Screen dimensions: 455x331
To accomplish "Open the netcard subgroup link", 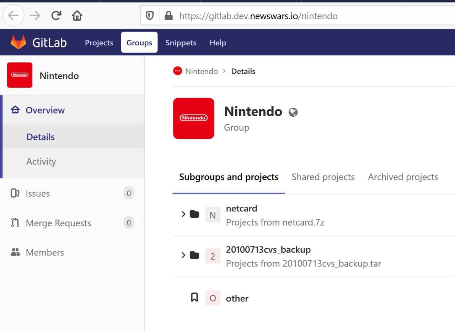I will [x=241, y=208].
